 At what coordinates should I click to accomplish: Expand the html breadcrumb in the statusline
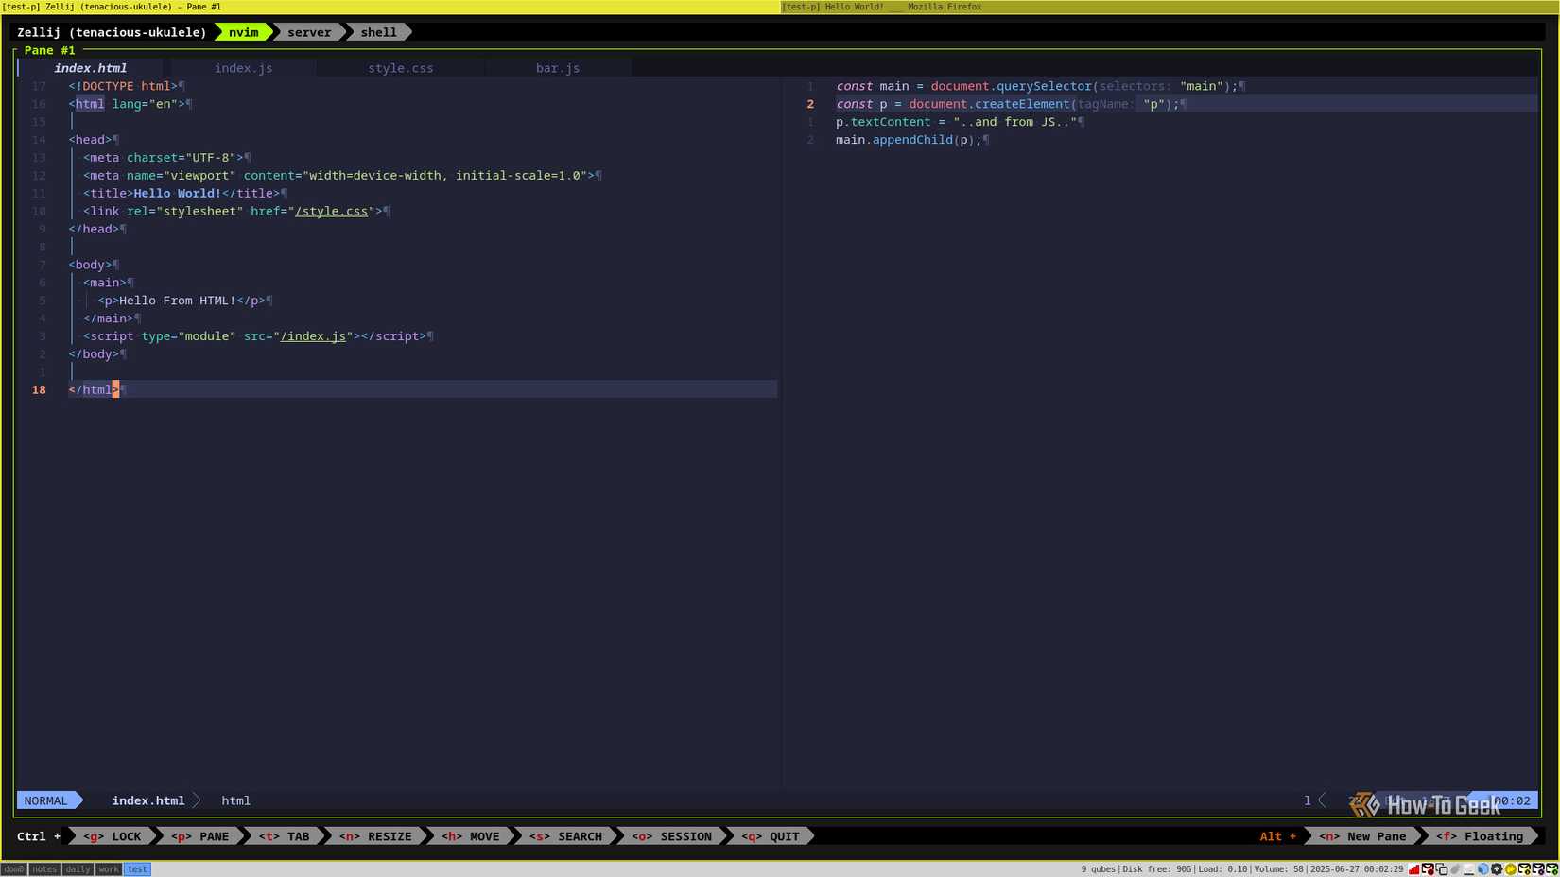pos(235,800)
